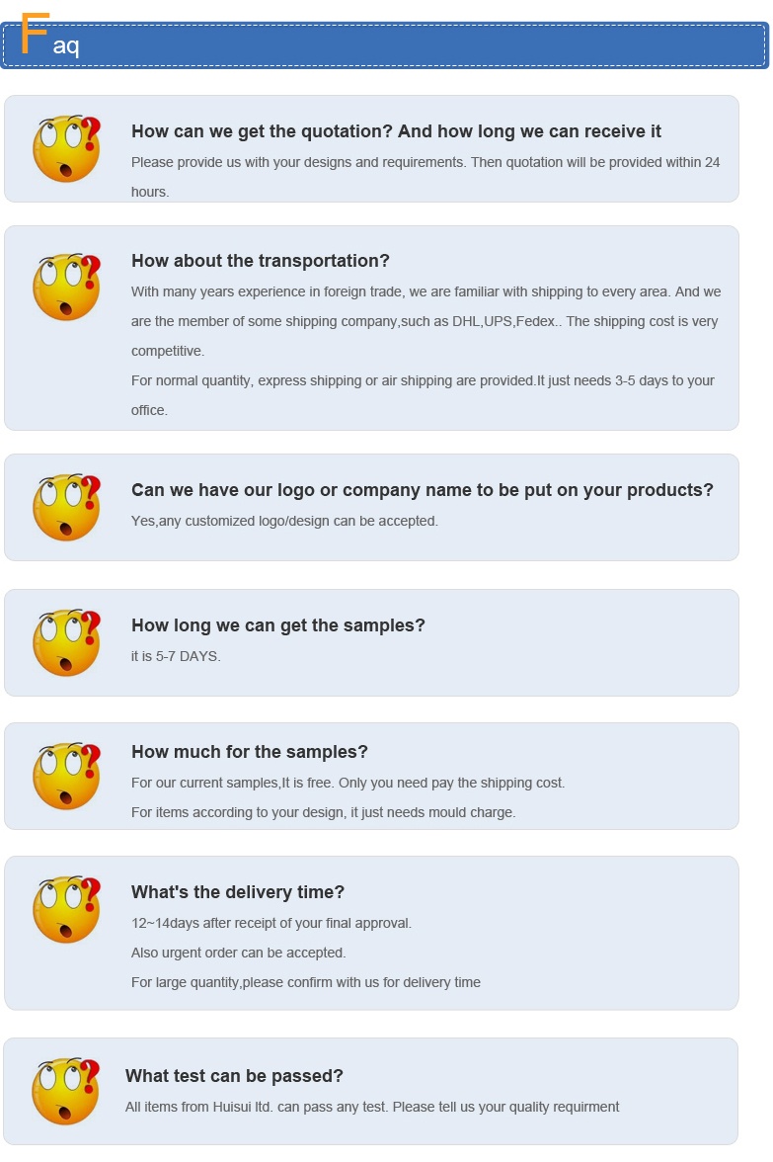Image resolution: width=773 pixels, height=1162 pixels.
Task: Select the 'How about the transportation?' heading
Action: (260, 261)
